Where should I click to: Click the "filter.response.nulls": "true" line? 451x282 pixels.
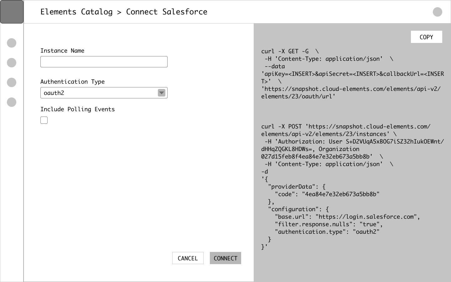tap(329, 224)
